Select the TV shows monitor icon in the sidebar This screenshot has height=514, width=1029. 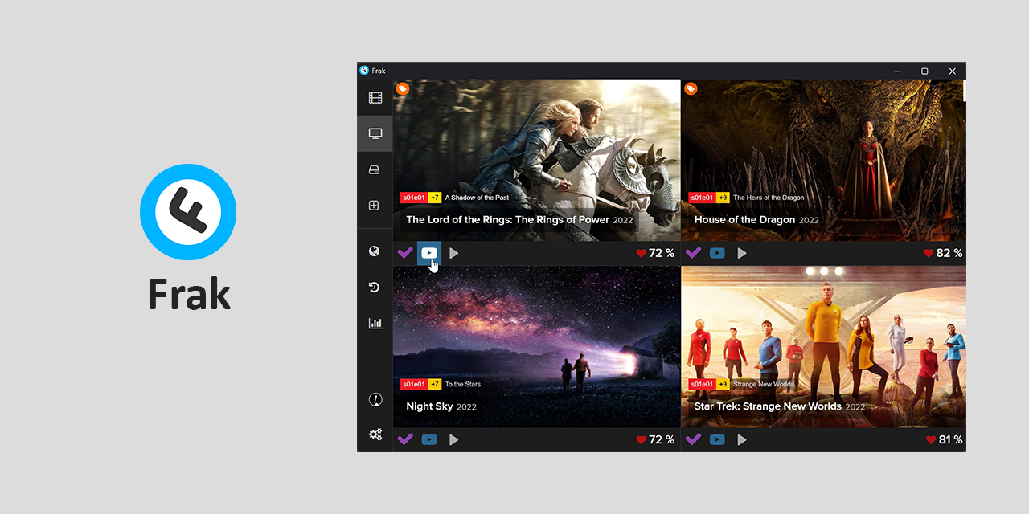coord(375,133)
